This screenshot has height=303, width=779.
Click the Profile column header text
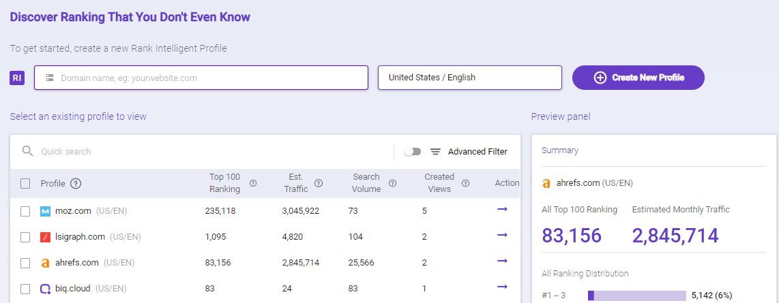click(x=53, y=183)
